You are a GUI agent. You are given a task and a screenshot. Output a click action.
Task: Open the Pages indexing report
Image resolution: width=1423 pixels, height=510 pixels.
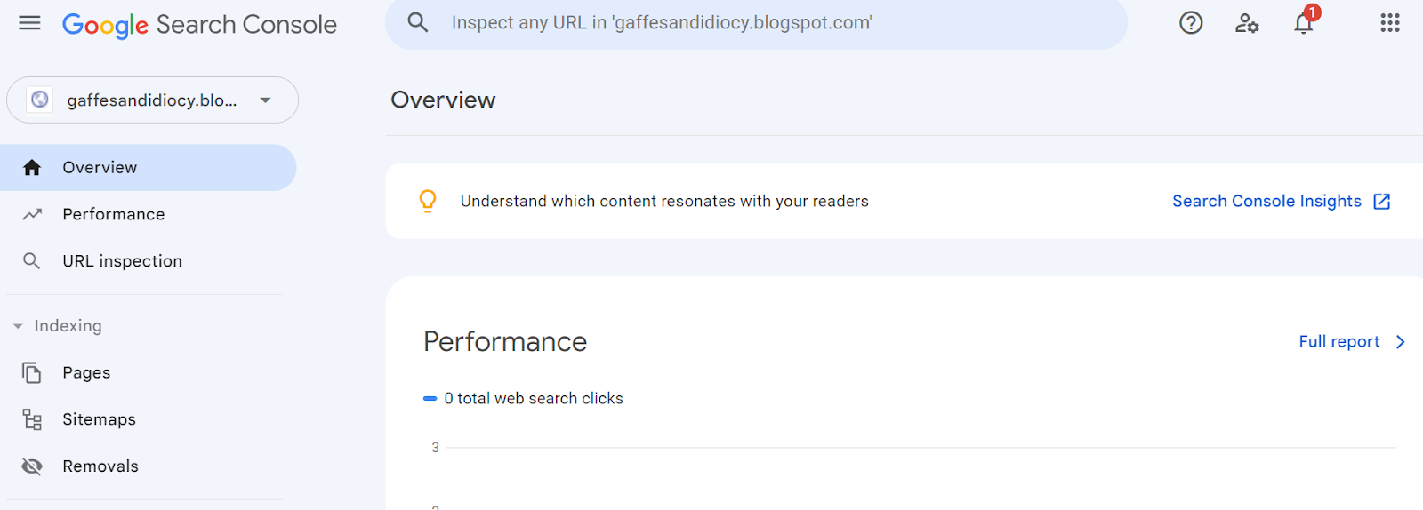coord(86,373)
